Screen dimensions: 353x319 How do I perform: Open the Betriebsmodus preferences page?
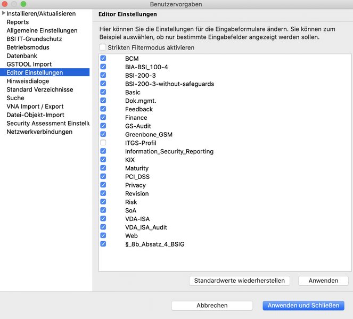(28, 47)
